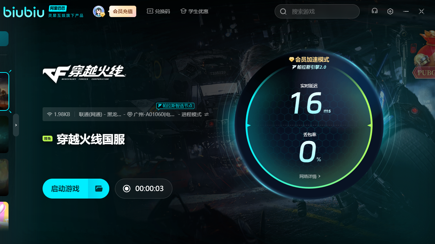The width and height of the screenshot is (435, 244).
Task: Open the 学生优惠 student discount page
Action: (194, 11)
